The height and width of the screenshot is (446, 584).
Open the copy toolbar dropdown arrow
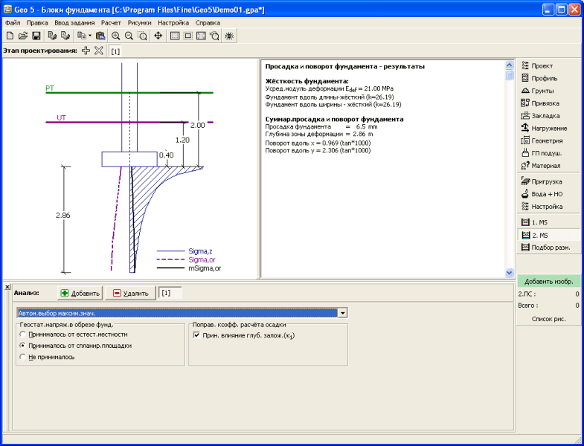coord(90,36)
